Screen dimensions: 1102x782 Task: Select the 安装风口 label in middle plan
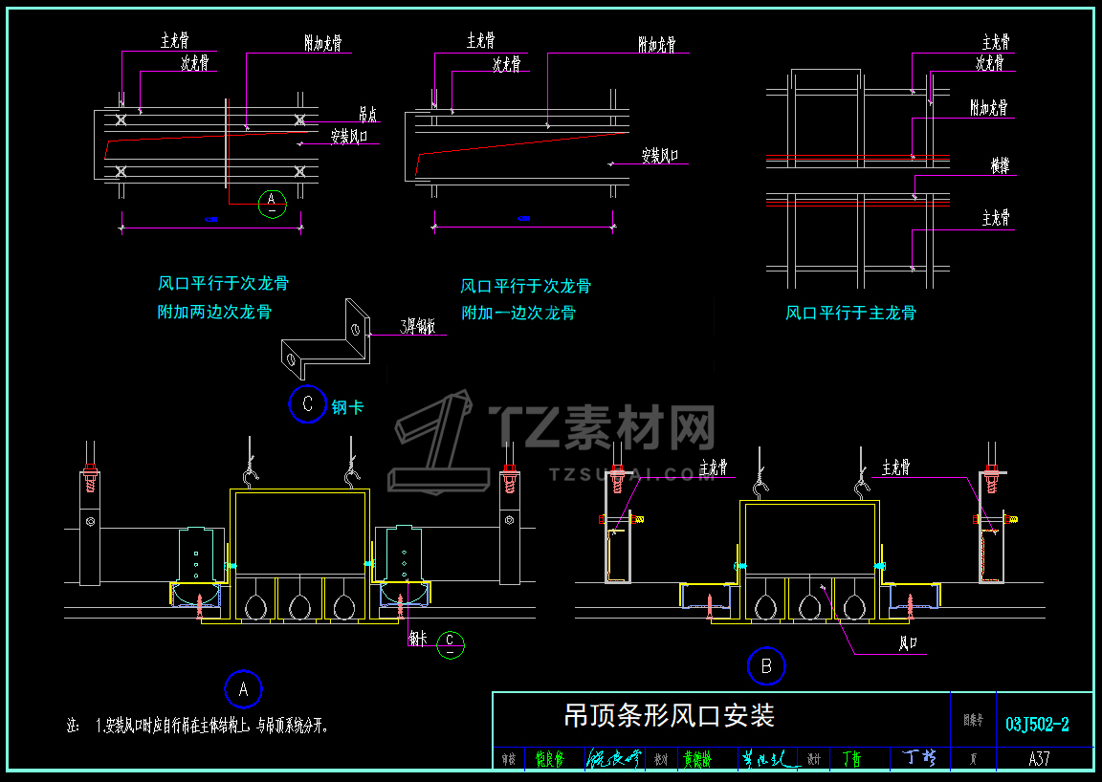[660, 155]
